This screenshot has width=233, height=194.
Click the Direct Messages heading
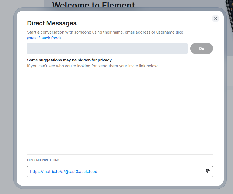pyautogui.click(x=52, y=23)
